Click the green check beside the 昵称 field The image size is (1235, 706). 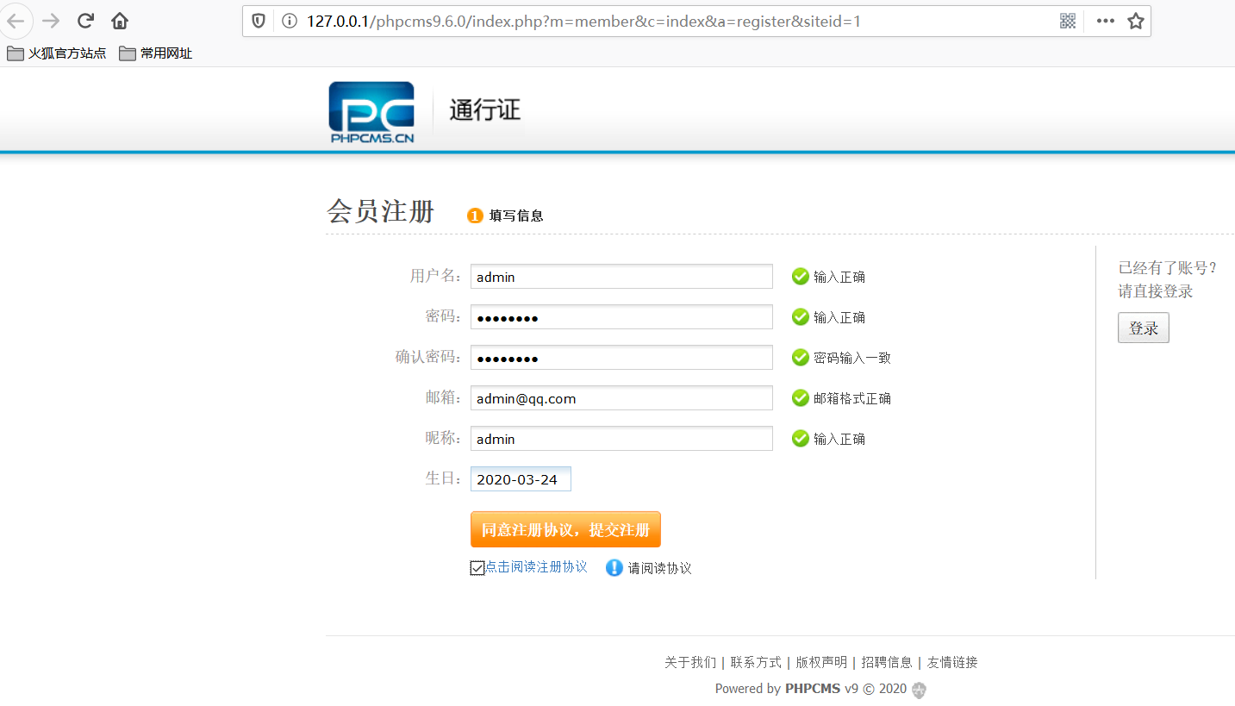pos(801,439)
